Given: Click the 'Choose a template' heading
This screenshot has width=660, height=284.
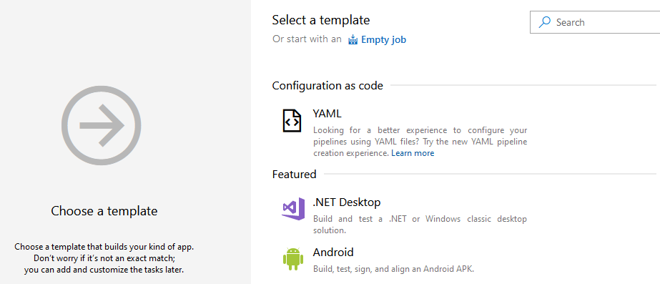Looking at the screenshot, I should [104, 211].
